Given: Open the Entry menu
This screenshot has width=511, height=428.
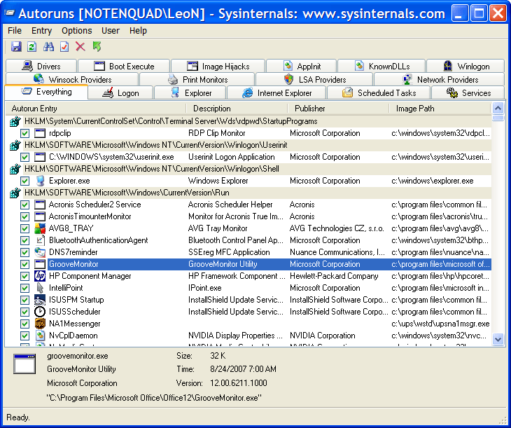Looking at the screenshot, I should coord(41,31).
